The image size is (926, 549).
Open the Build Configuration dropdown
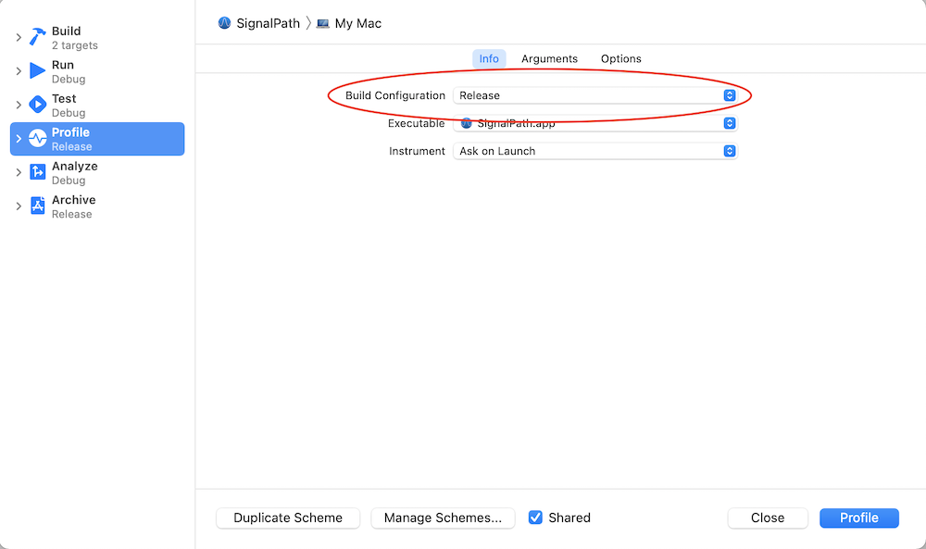tap(730, 95)
